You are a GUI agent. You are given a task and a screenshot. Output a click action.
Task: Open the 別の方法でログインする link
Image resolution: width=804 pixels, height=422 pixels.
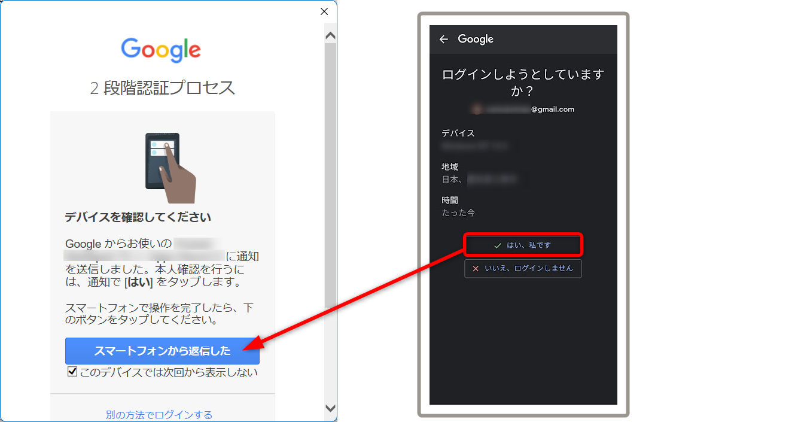(159, 415)
